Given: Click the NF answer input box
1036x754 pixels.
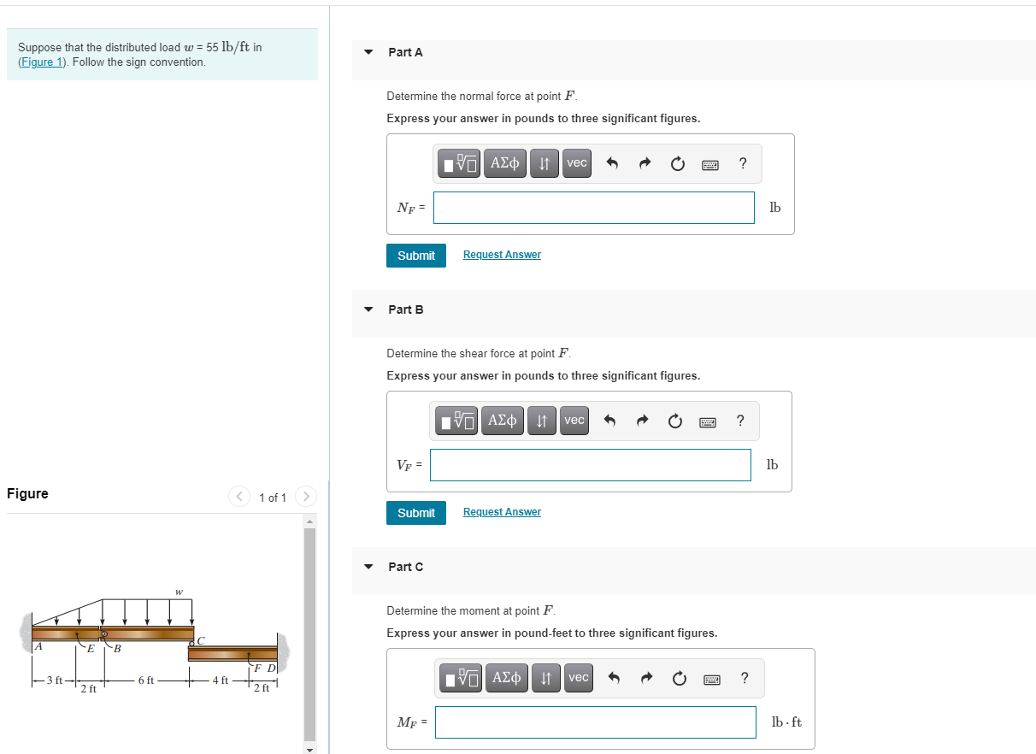Looking at the screenshot, I should click(593, 207).
